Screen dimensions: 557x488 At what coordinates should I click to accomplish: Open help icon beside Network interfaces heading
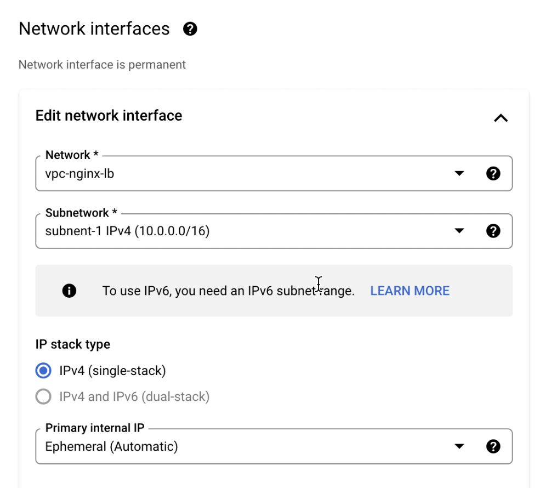pyautogui.click(x=190, y=29)
